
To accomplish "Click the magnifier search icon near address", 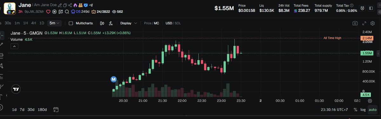I will coord(67,12).
